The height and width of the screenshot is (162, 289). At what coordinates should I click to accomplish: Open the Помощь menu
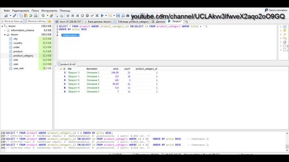click(x=65, y=11)
